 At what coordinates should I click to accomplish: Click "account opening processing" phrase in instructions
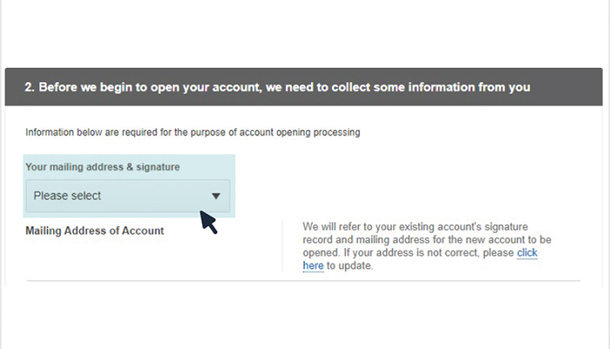pyautogui.click(x=300, y=133)
